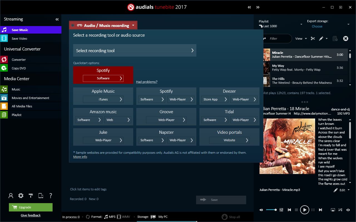
Task: Select Apple Music iTunes option
Action: (103, 99)
